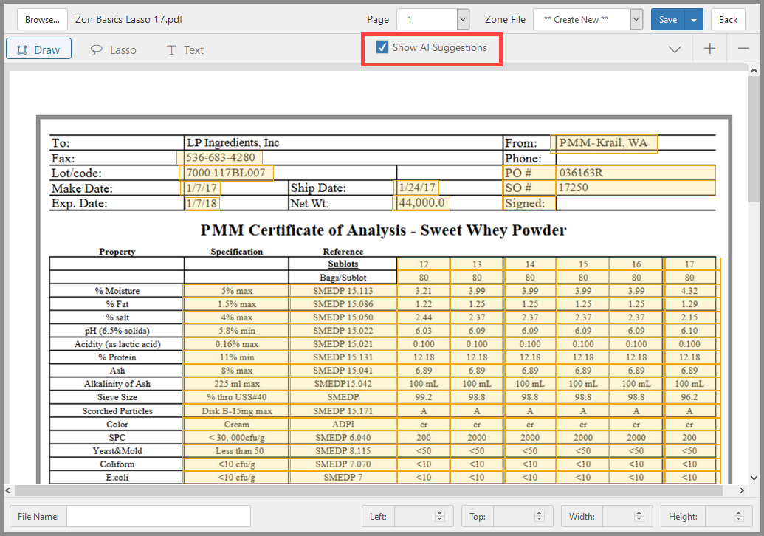The width and height of the screenshot is (764, 536).
Task: Click the zoom in plus icon
Action: pos(709,49)
